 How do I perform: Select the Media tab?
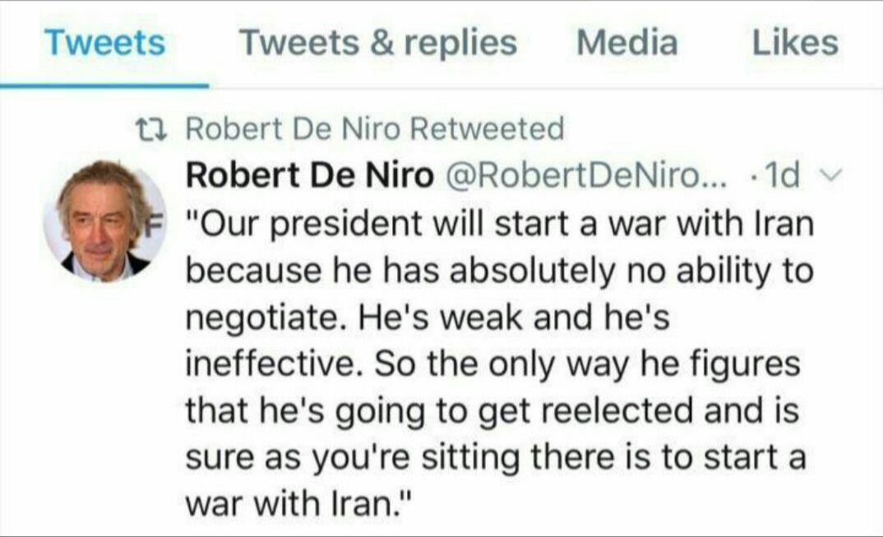tap(626, 43)
